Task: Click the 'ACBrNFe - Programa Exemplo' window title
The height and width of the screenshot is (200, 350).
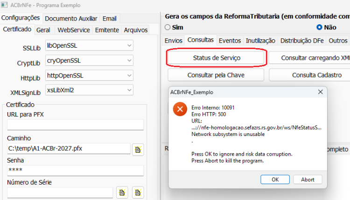Action: point(45,5)
